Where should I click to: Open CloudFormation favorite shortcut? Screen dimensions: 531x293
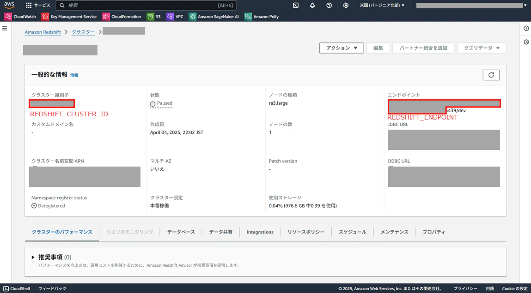point(121,16)
